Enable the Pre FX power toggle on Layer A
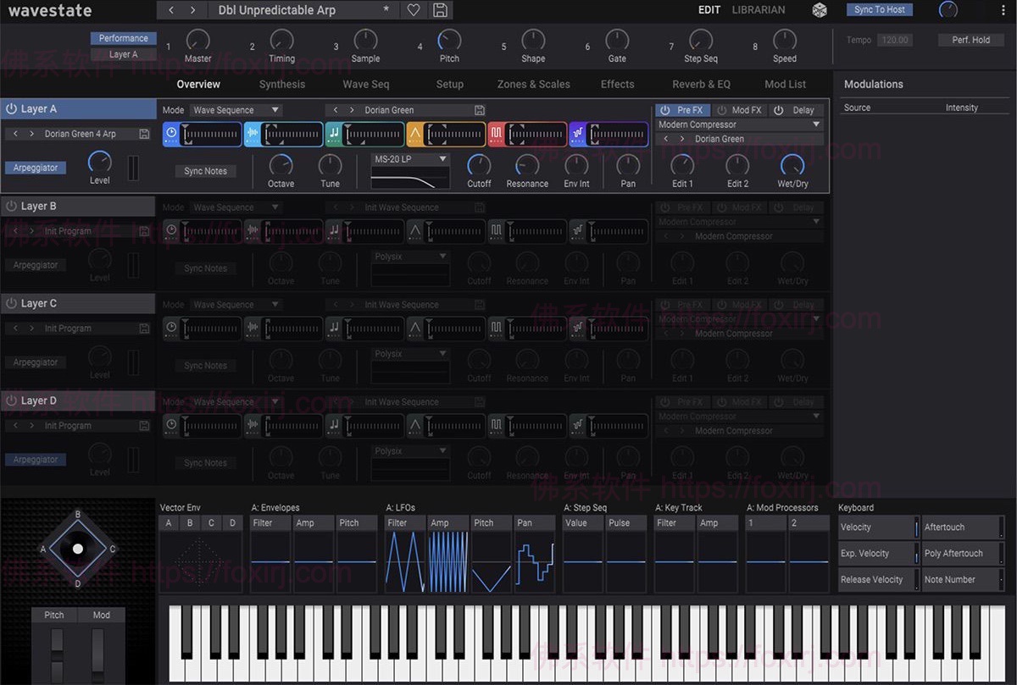 pyautogui.click(x=665, y=109)
